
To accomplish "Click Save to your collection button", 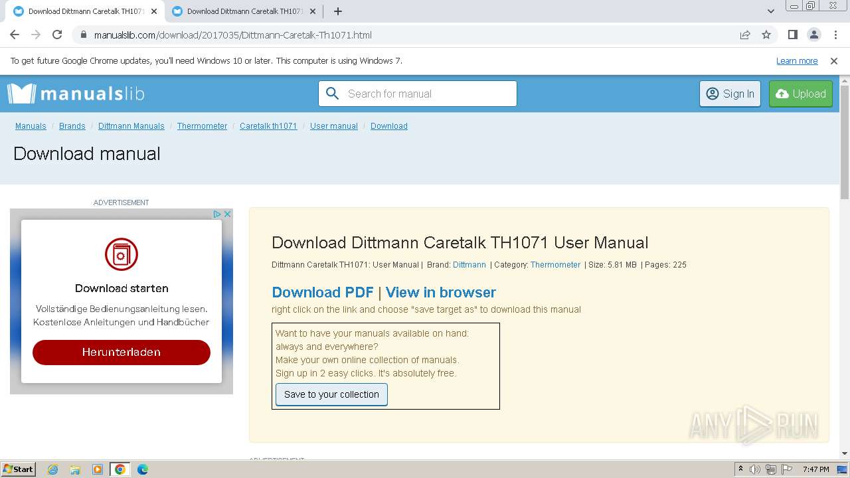I will pos(331,394).
